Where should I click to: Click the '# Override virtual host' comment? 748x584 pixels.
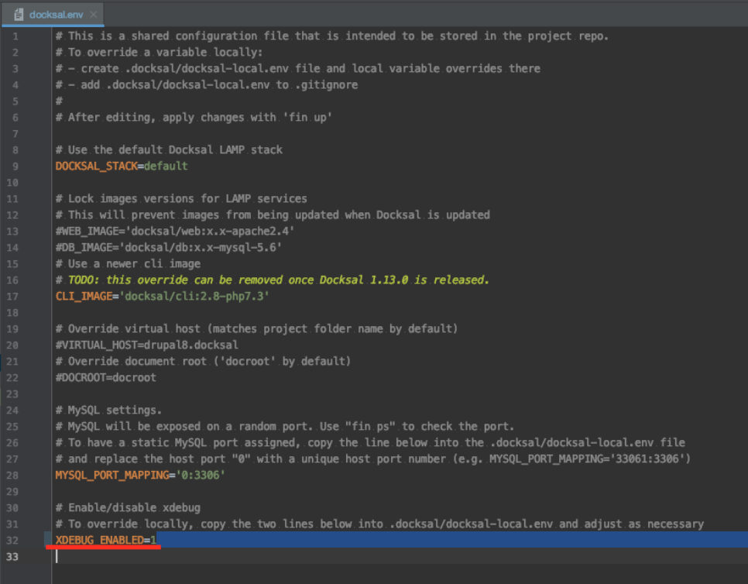pyautogui.click(x=256, y=328)
